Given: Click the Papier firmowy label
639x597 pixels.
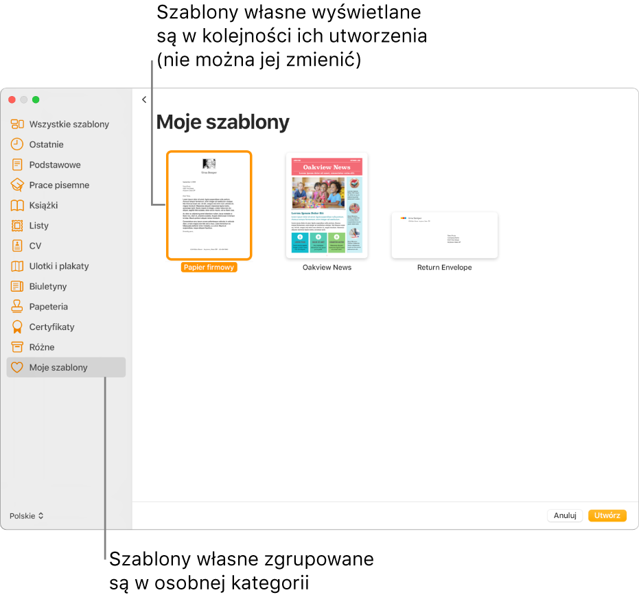Looking at the screenshot, I should tap(209, 268).
